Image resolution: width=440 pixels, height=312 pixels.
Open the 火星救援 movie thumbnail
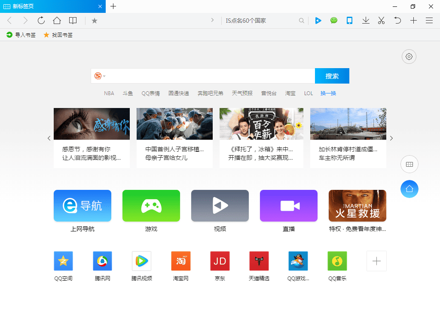[x=357, y=206]
